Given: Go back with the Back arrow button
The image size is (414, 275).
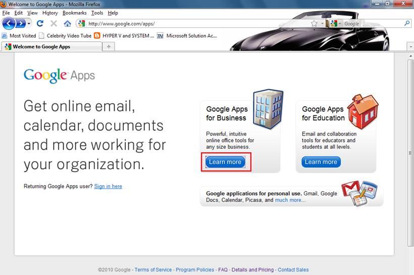Looking at the screenshot, I should 9,24.
